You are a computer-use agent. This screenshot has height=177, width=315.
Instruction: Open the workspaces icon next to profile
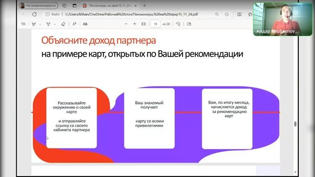pyautogui.click(x=64, y=5)
